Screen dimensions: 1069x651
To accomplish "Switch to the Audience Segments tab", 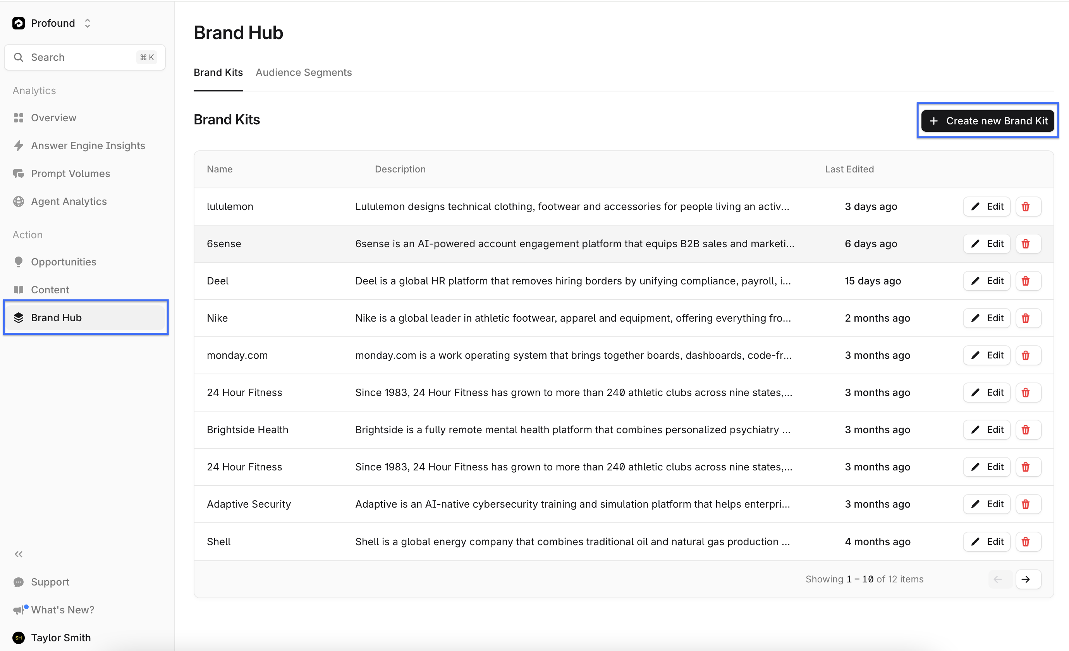I will (x=304, y=72).
